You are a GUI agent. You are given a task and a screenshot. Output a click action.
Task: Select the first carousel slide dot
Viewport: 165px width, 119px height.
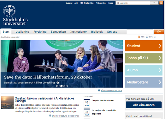tap(57, 86)
